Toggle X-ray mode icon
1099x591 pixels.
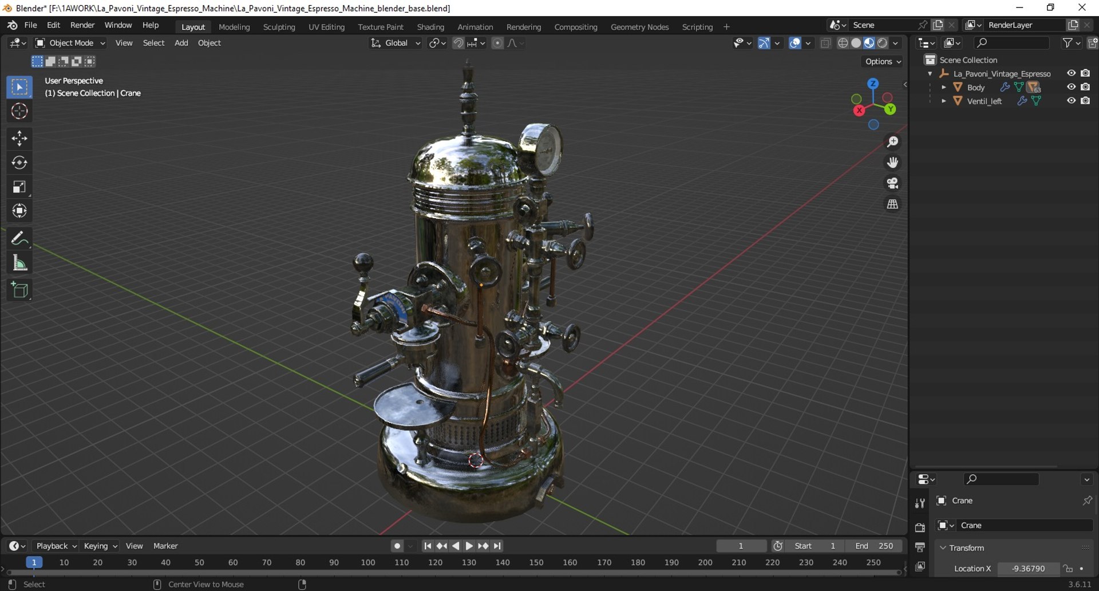(x=825, y=43)
